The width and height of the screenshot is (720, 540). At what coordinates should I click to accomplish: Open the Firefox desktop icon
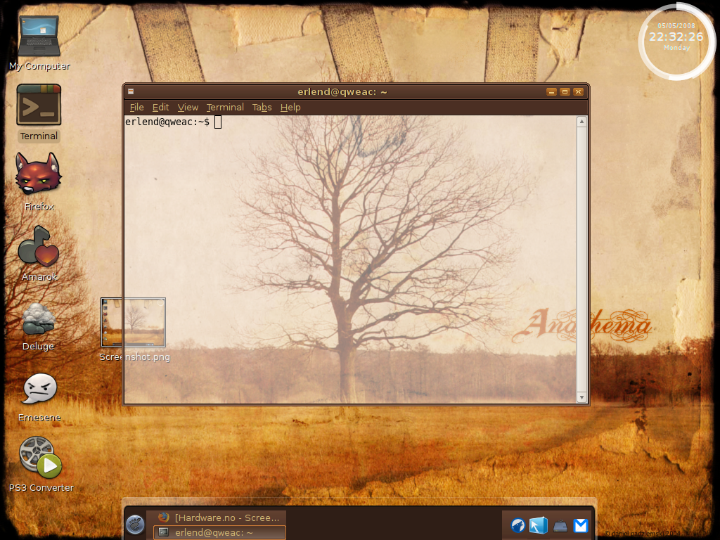tap(38, 175)
